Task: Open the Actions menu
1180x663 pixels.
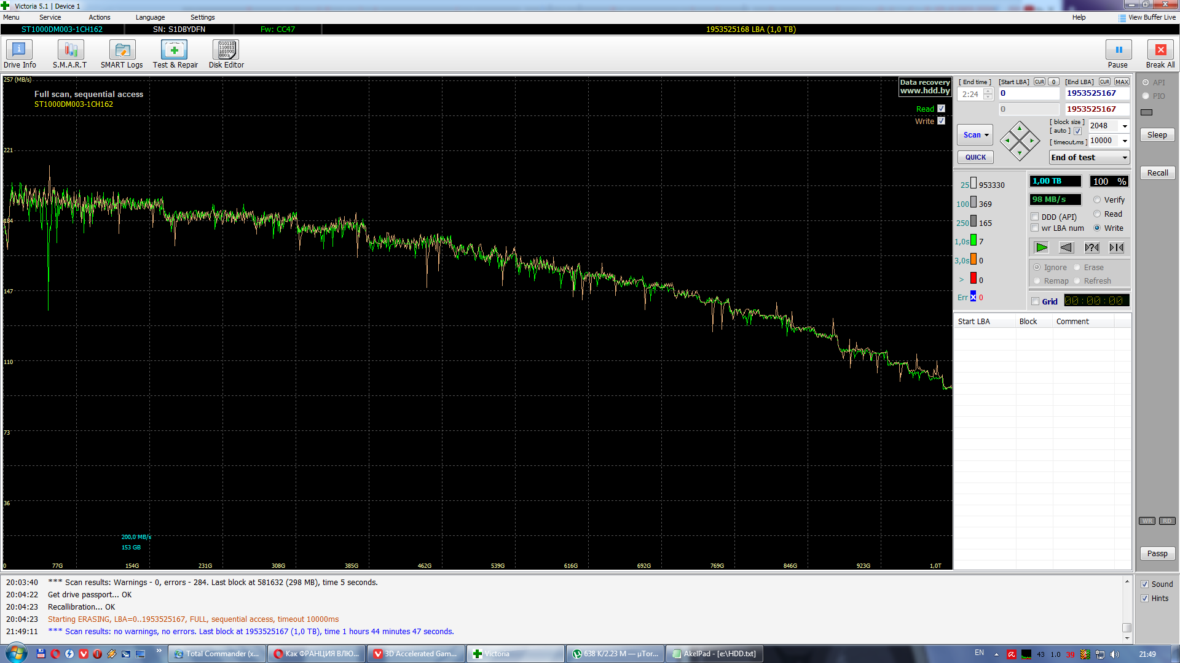Action: (99, 17)
